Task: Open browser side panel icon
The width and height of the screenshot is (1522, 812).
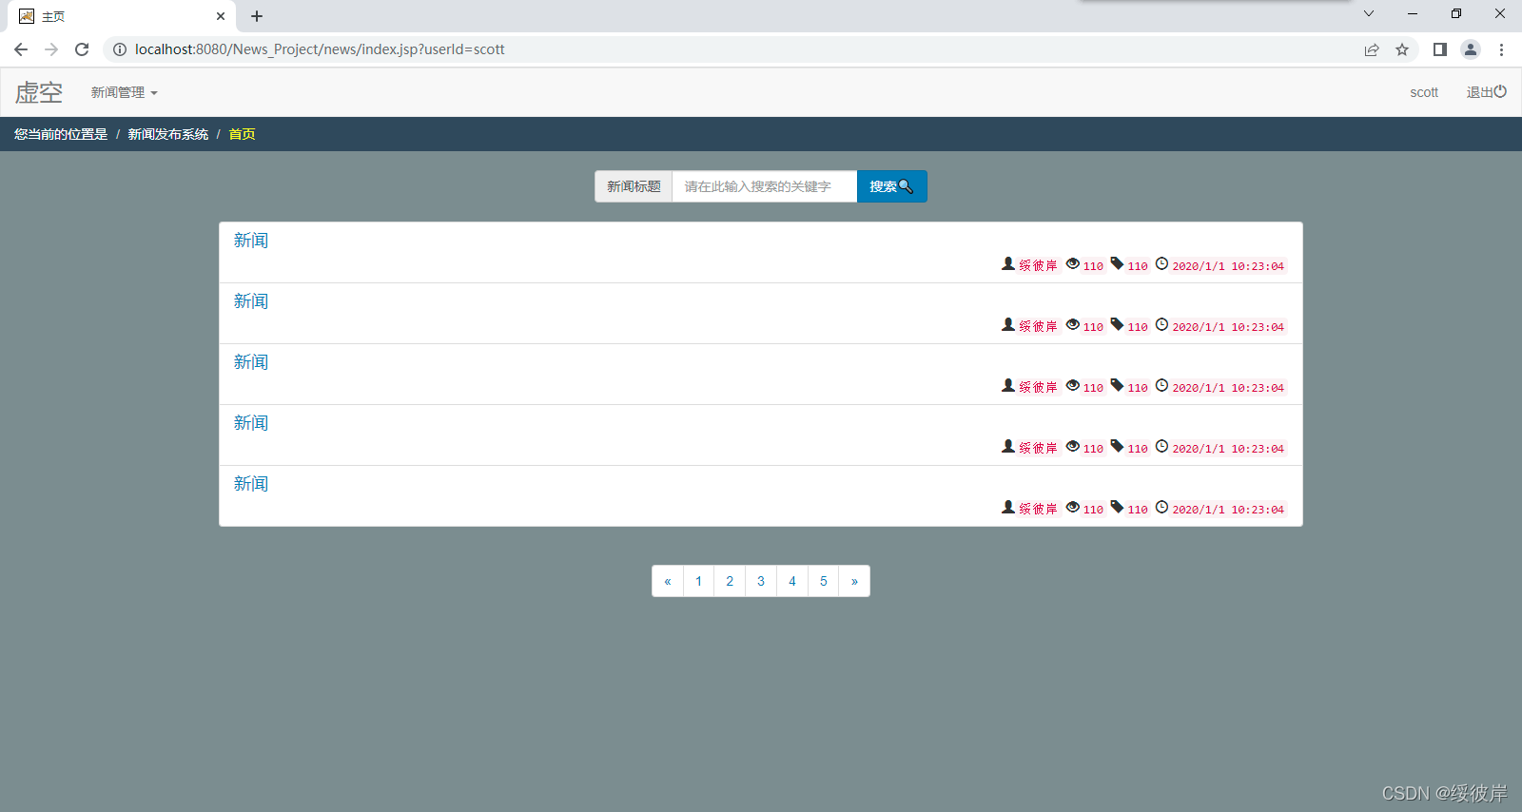Action: [1440, 49]
